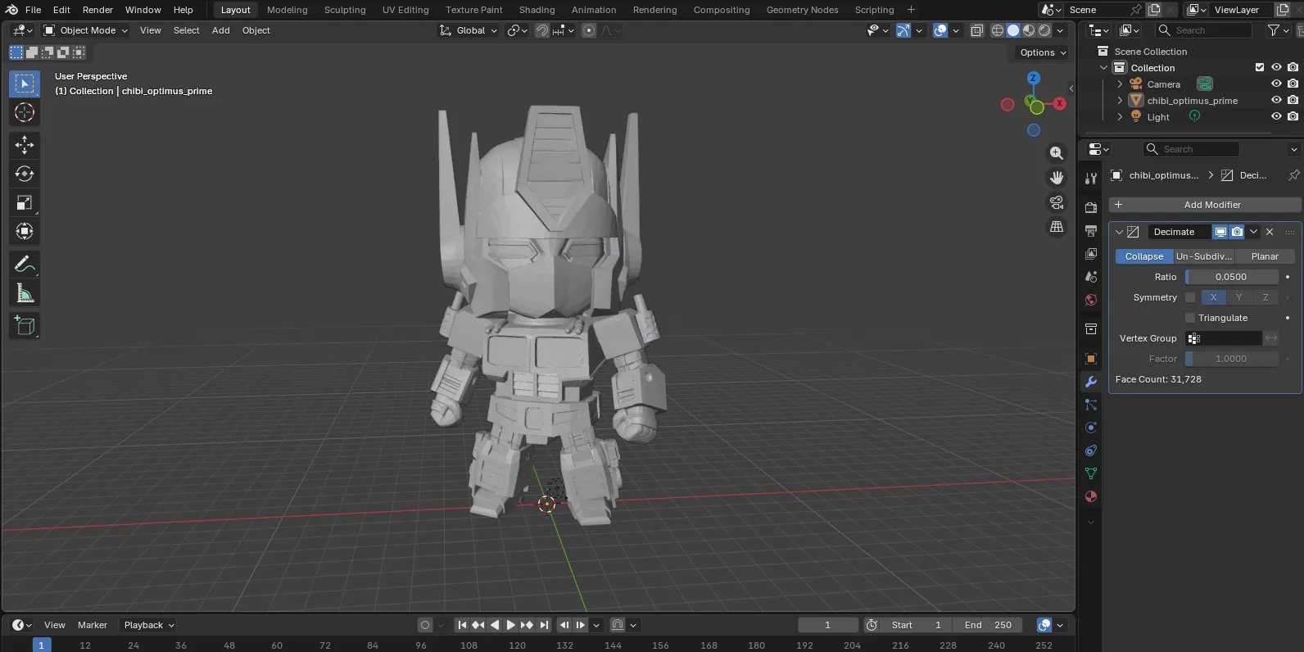Click the Factor slider field

click(x=1231, y=359)
